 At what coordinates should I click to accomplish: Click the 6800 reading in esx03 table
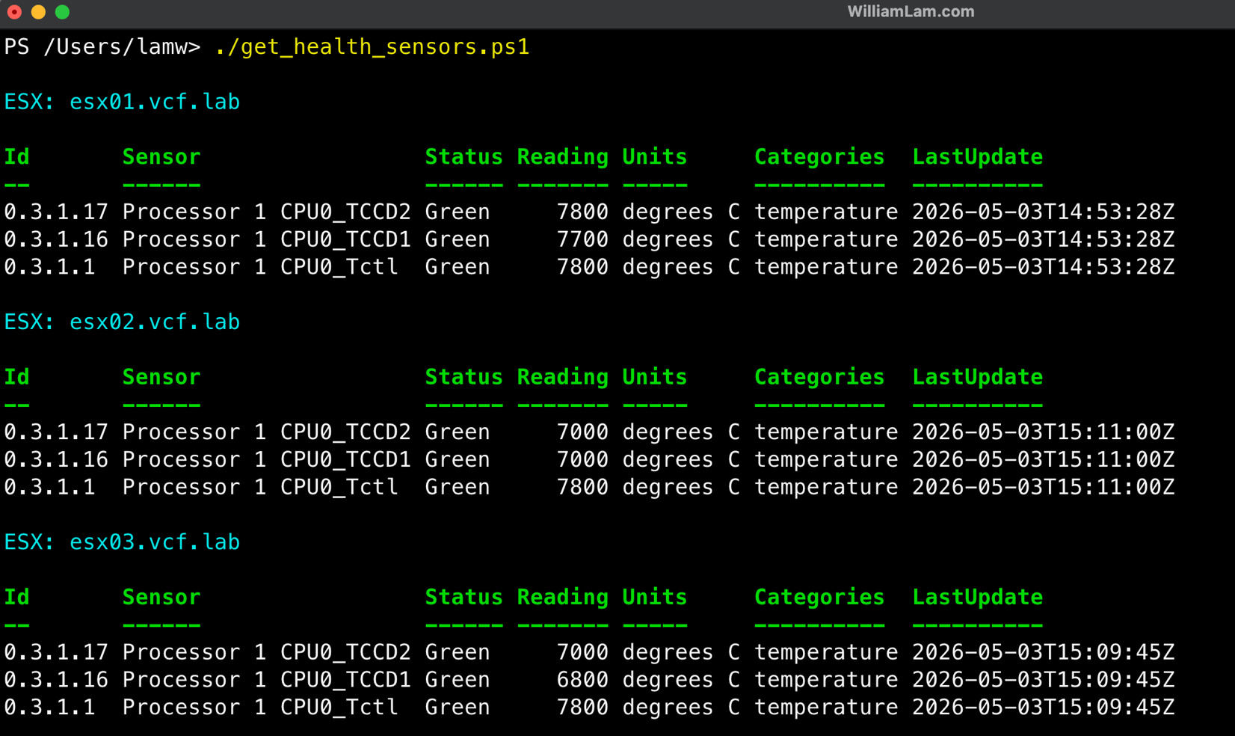(x=582, y=680)
